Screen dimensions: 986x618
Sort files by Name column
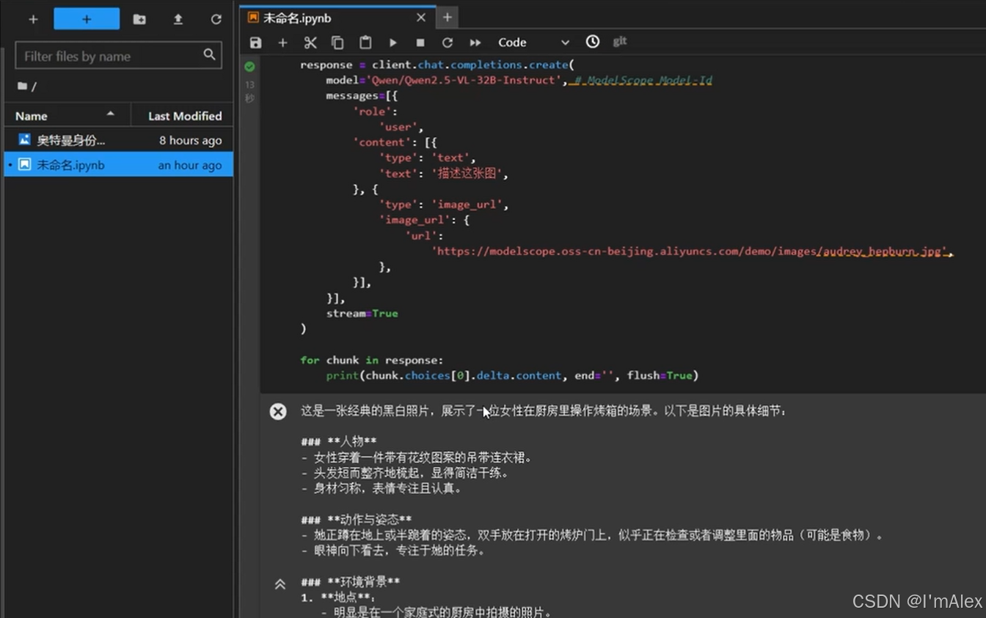pos(67,116)
